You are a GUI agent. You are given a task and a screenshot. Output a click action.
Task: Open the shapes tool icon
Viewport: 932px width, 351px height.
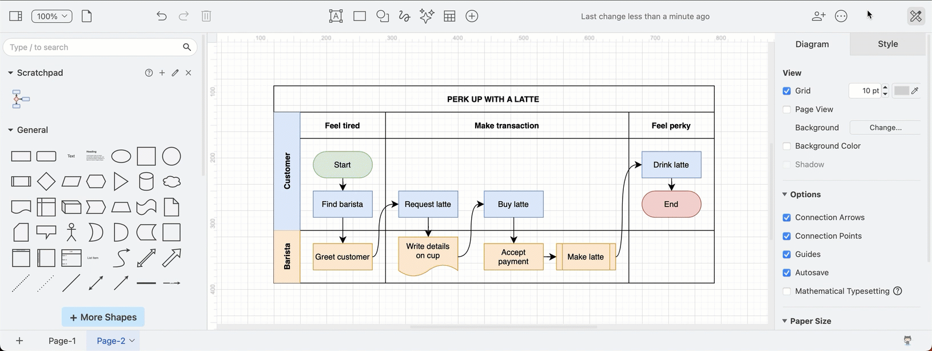click(383, 16)
